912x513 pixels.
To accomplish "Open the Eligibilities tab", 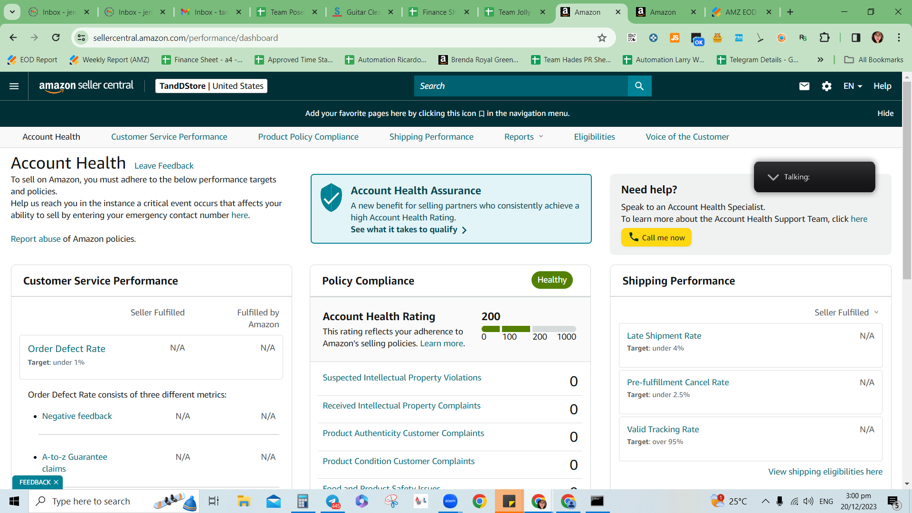I will tap(594, 137).
